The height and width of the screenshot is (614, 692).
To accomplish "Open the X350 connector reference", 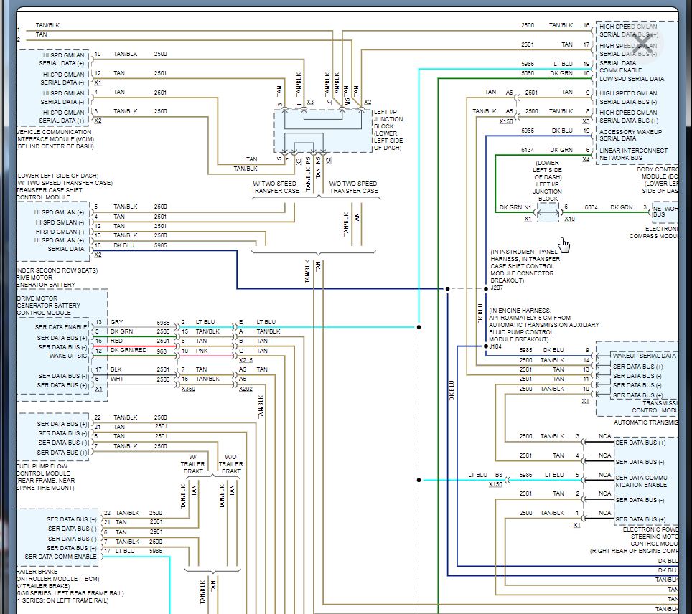I will click(x=188, y=388).
